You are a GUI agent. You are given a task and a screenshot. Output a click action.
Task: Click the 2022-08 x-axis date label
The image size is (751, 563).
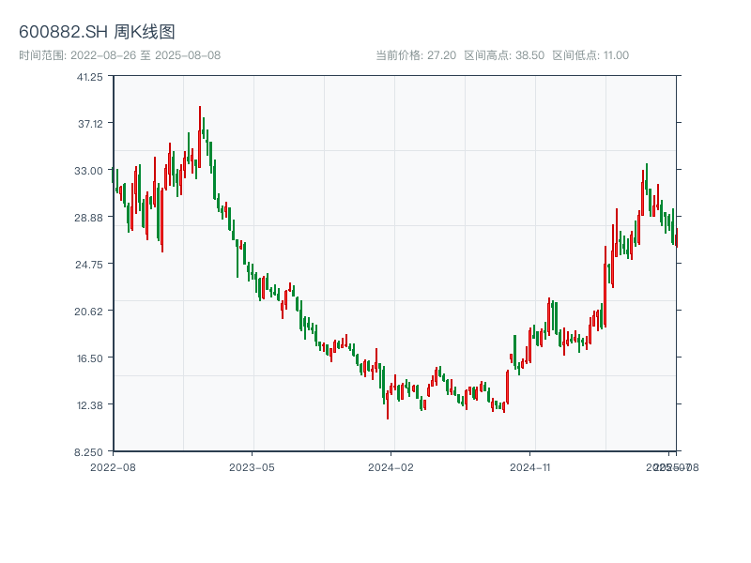coord(113,466)
